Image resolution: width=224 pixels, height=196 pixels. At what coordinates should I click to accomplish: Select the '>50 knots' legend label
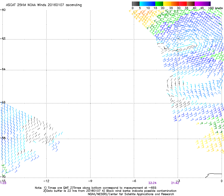coord(215,8)
